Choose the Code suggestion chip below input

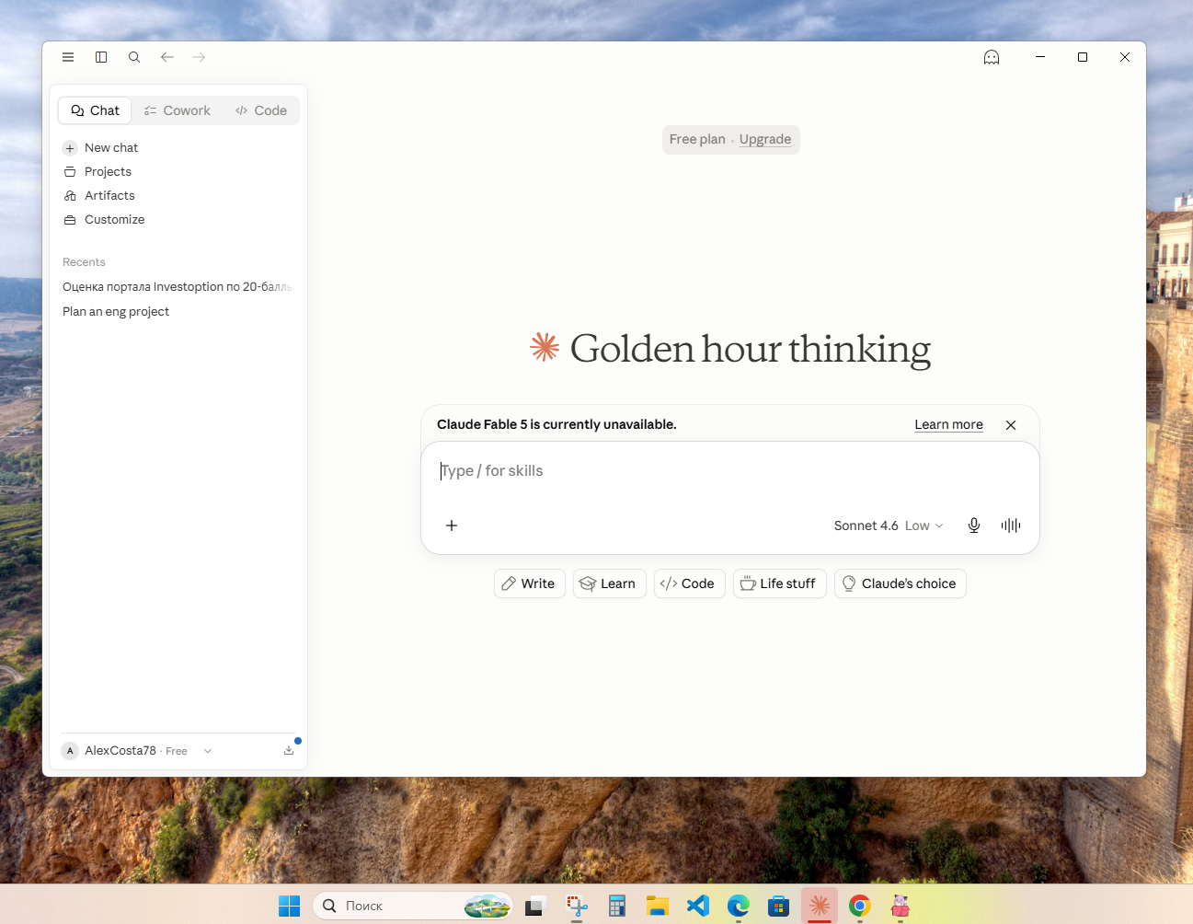click(x=689, y=583)
